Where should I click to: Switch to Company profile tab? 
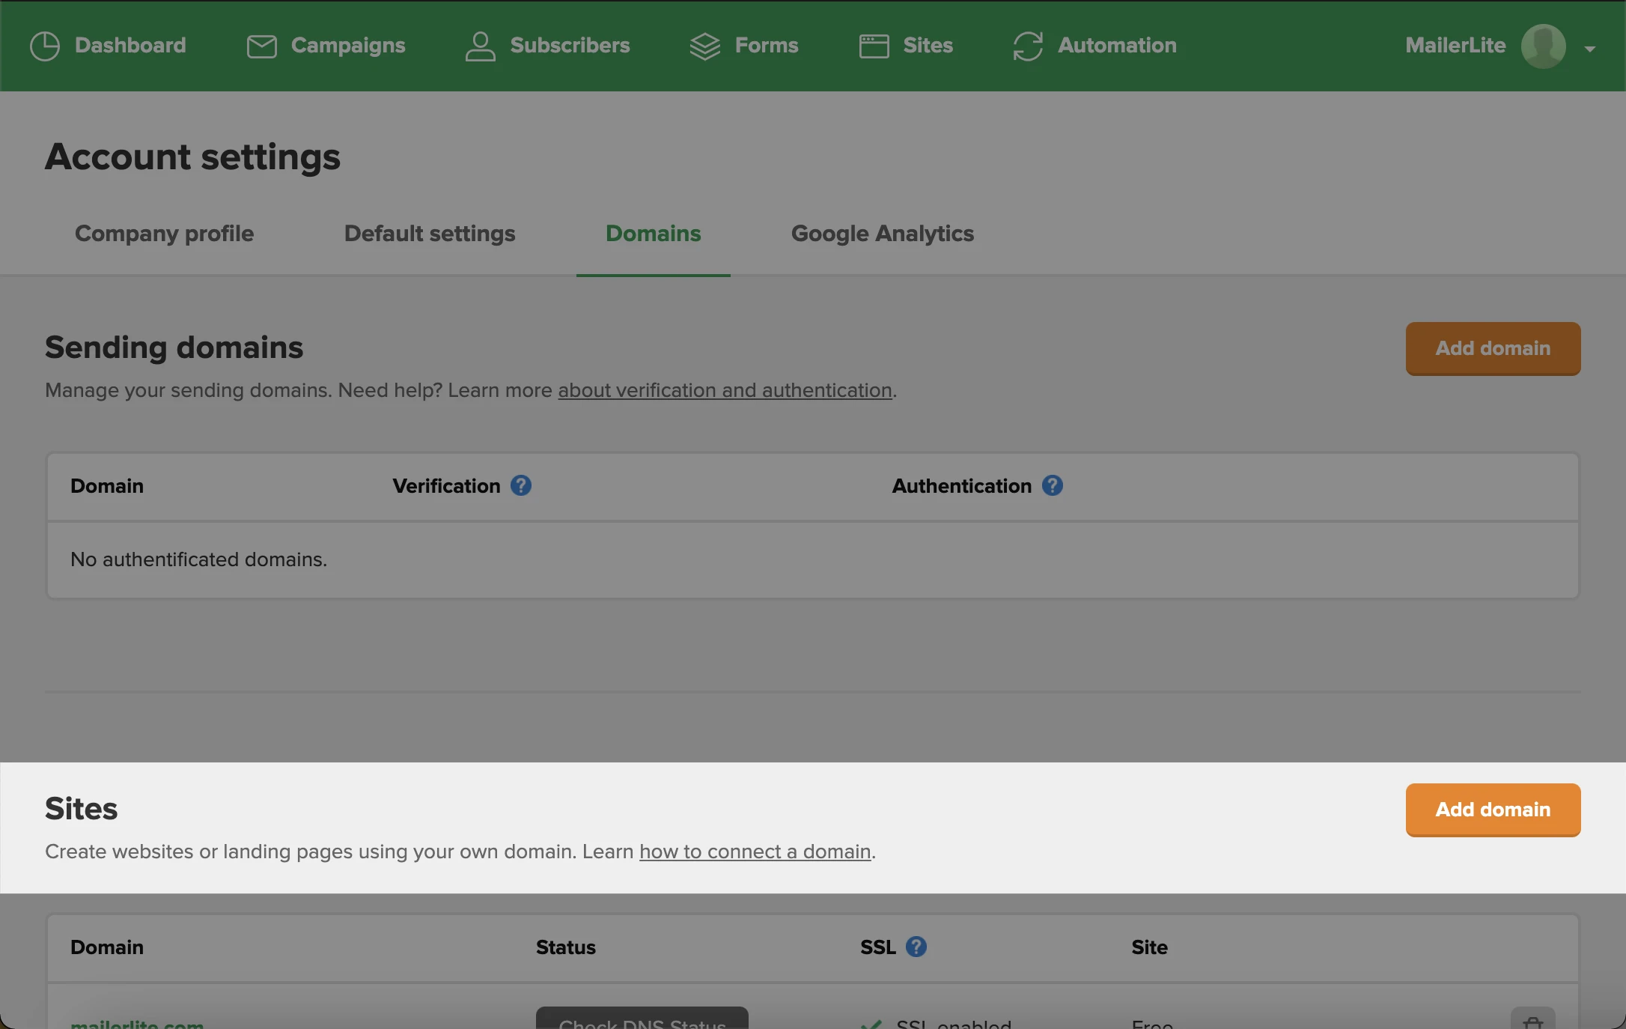coord(164,234)
